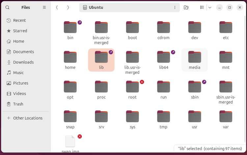This screenshot has height=155, width=247.
Task: Select the home folder icon
Action: (70, 57)
